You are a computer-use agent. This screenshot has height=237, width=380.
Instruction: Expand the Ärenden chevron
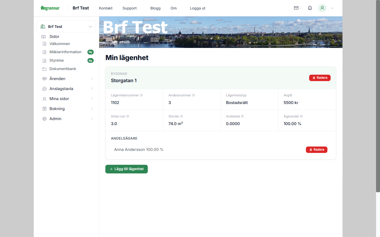pos(92,79)
